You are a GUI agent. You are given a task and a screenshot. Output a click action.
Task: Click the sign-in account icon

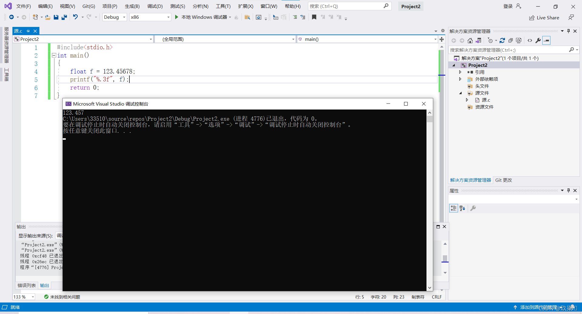point(519,6)
